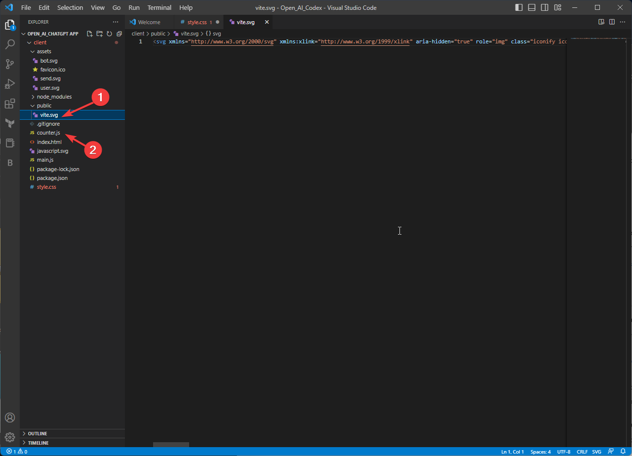This screenshot has height=456, width=632.
Task: Change the SVG language mode
Action: pos(597,452)
